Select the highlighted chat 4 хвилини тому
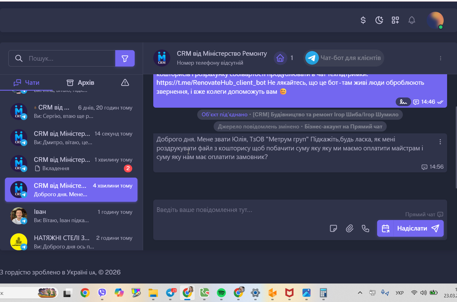The width and height of the screenshot is (457, 302). click(71, 190)
